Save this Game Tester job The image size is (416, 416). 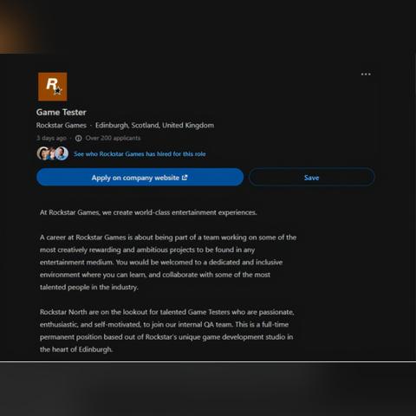[x=311, y=177]
